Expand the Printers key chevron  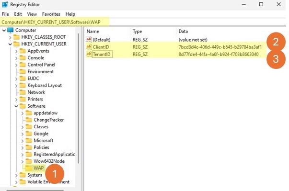click(x=16, y=100)
